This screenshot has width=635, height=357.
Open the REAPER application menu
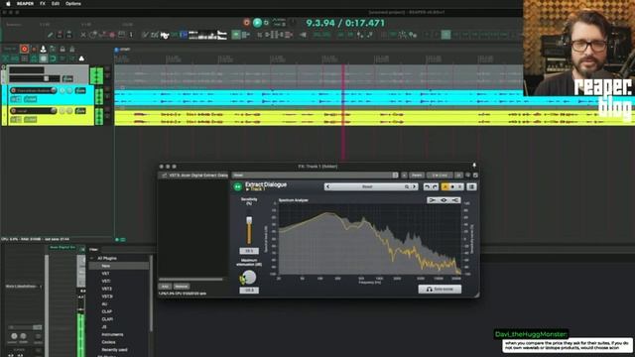tap(25, 4)
